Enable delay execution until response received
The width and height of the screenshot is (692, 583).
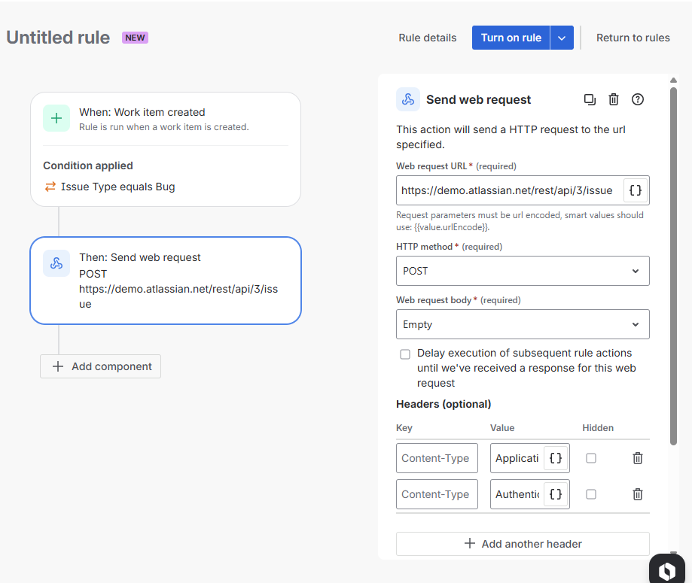pos(405,354)
